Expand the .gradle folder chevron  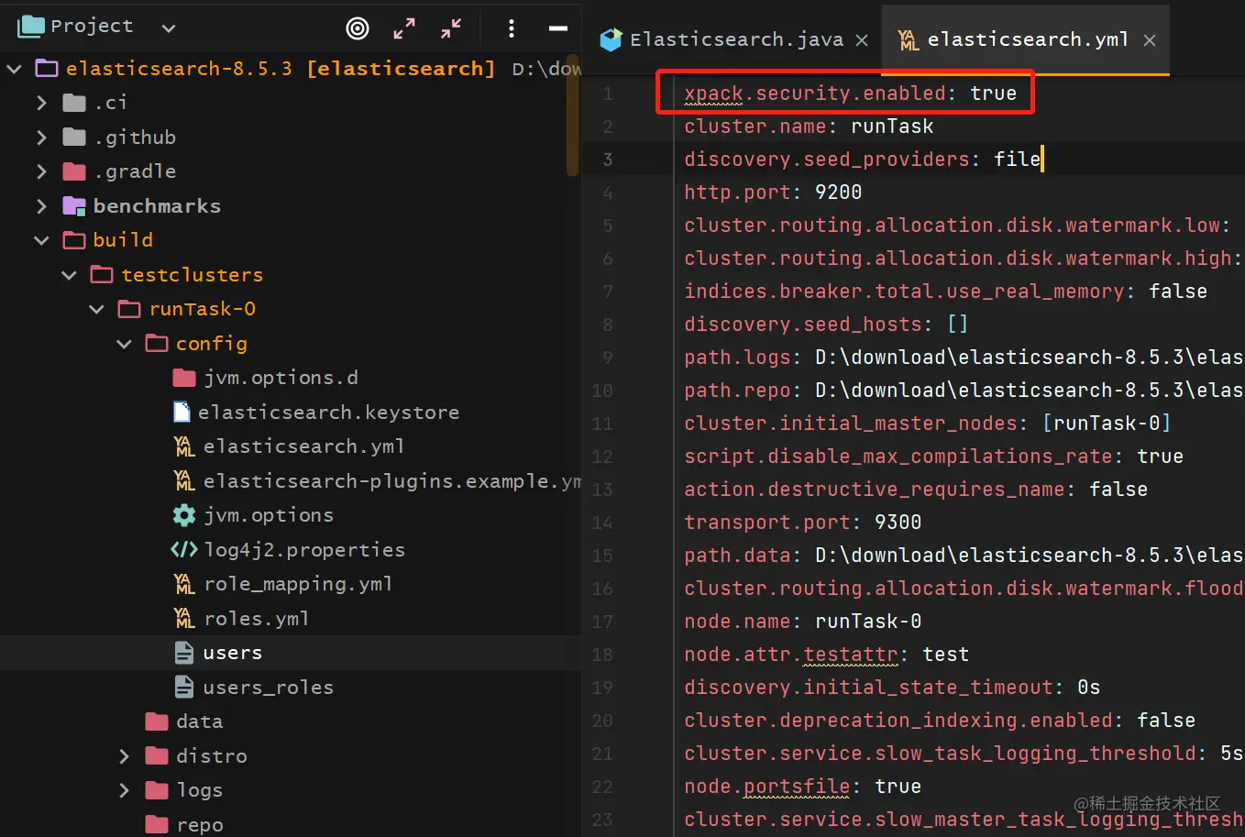point(41,171)
